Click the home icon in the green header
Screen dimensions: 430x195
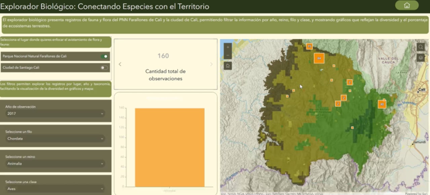[x=407, y=6]
